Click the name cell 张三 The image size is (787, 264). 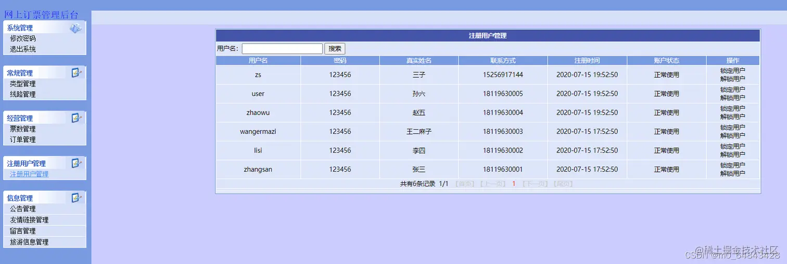(419, 169)
